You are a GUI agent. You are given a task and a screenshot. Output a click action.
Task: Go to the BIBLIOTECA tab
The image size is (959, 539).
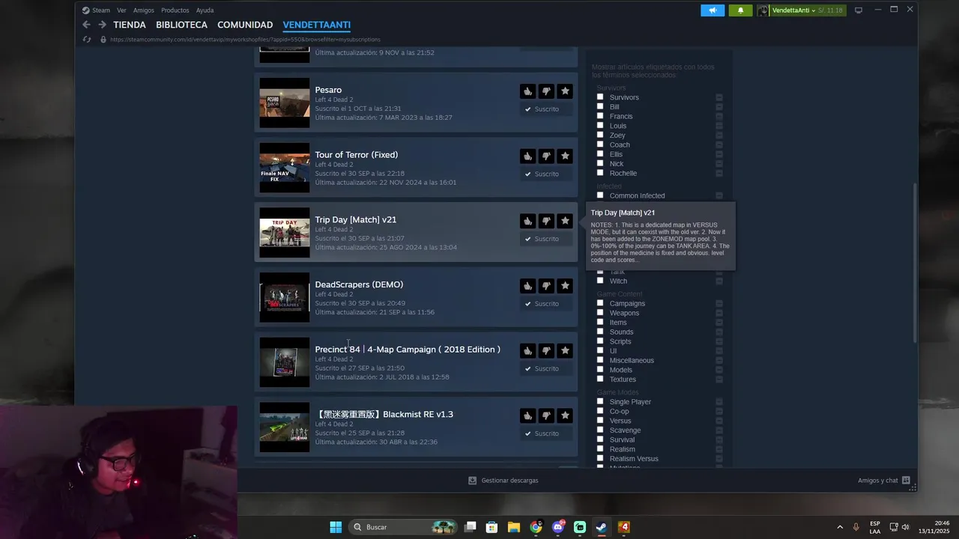[x=181, y=25]
